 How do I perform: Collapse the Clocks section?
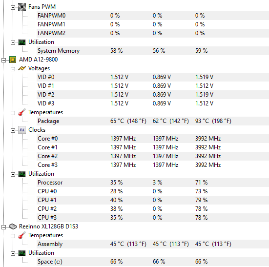pyautogui.click(x=13, y=130)
